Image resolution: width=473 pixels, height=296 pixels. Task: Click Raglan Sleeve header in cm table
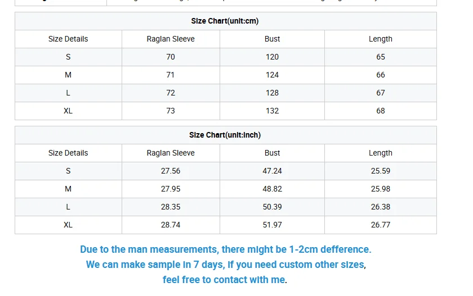pos(171,39)
